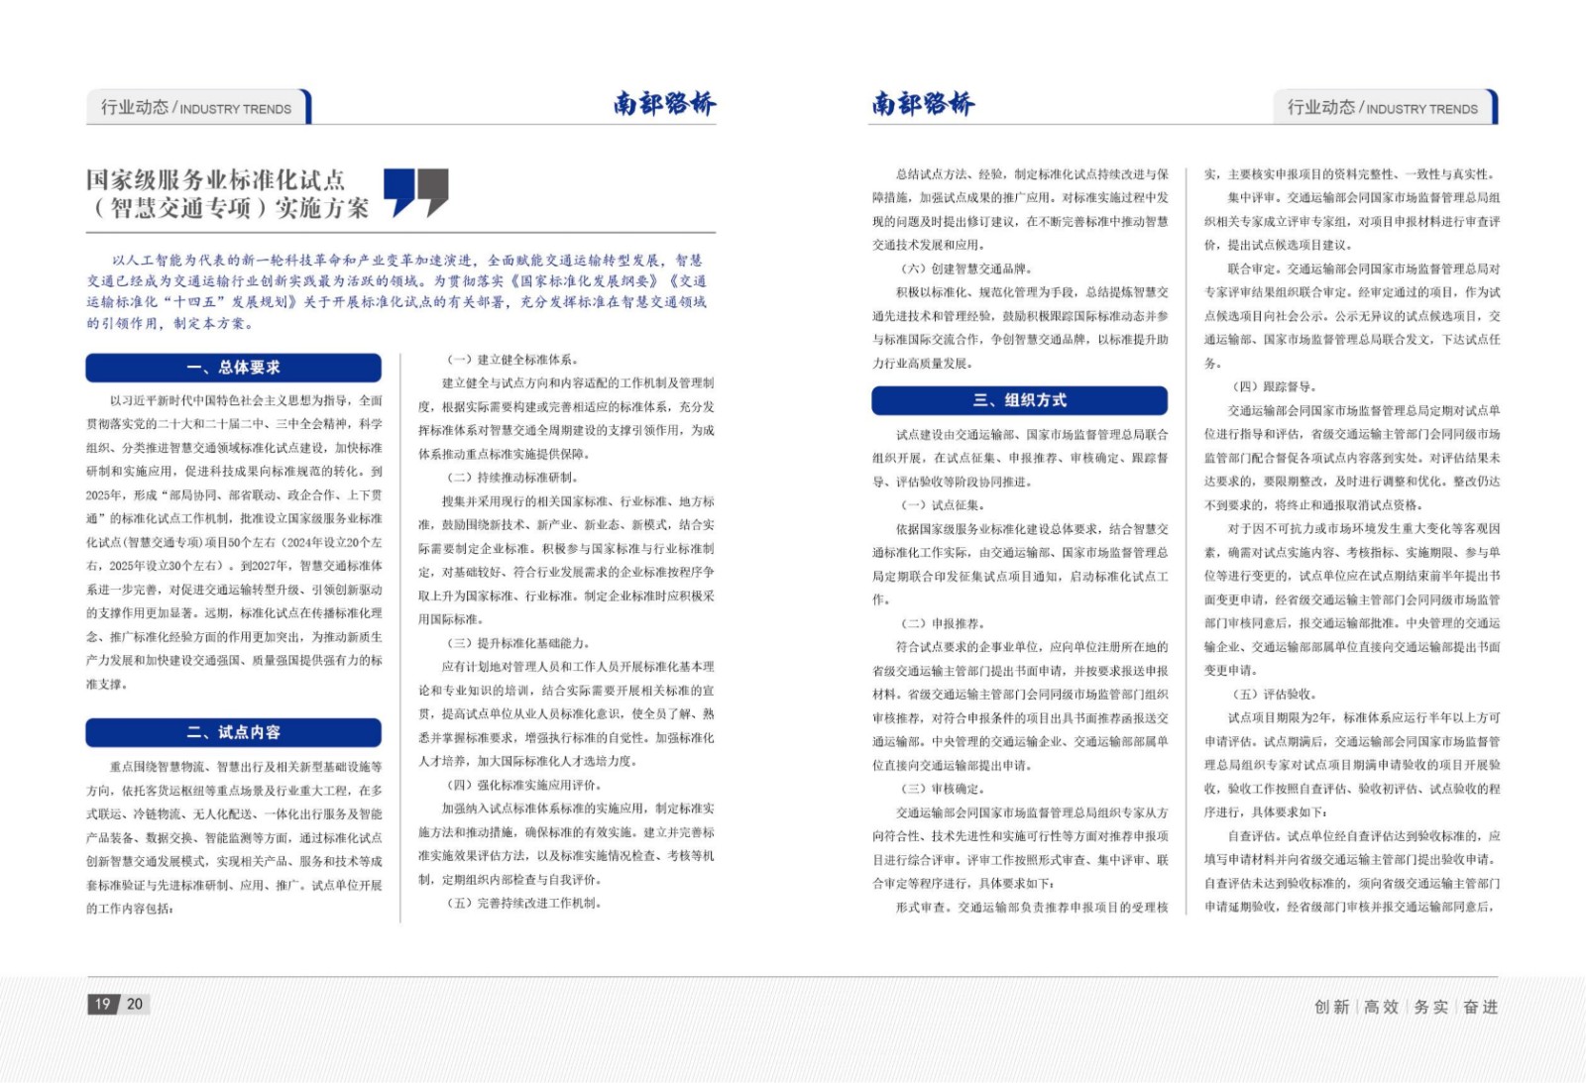Click subheading '（五）完善持续改进工作机制。'
Viewport: 1586px width, 1083px height.
click(x=522, y=903)
